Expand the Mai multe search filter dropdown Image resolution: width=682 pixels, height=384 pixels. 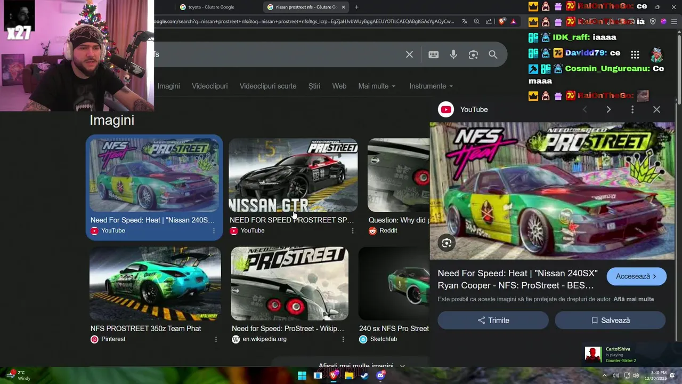tap(377, 86)
